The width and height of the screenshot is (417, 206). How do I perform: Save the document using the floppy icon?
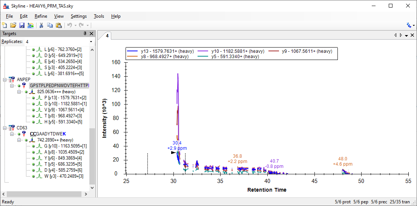click(x=22, y=25)
